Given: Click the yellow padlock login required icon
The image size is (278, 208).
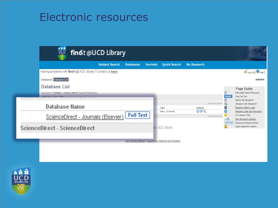Looking at the screenshot, I should click(226, 126).
